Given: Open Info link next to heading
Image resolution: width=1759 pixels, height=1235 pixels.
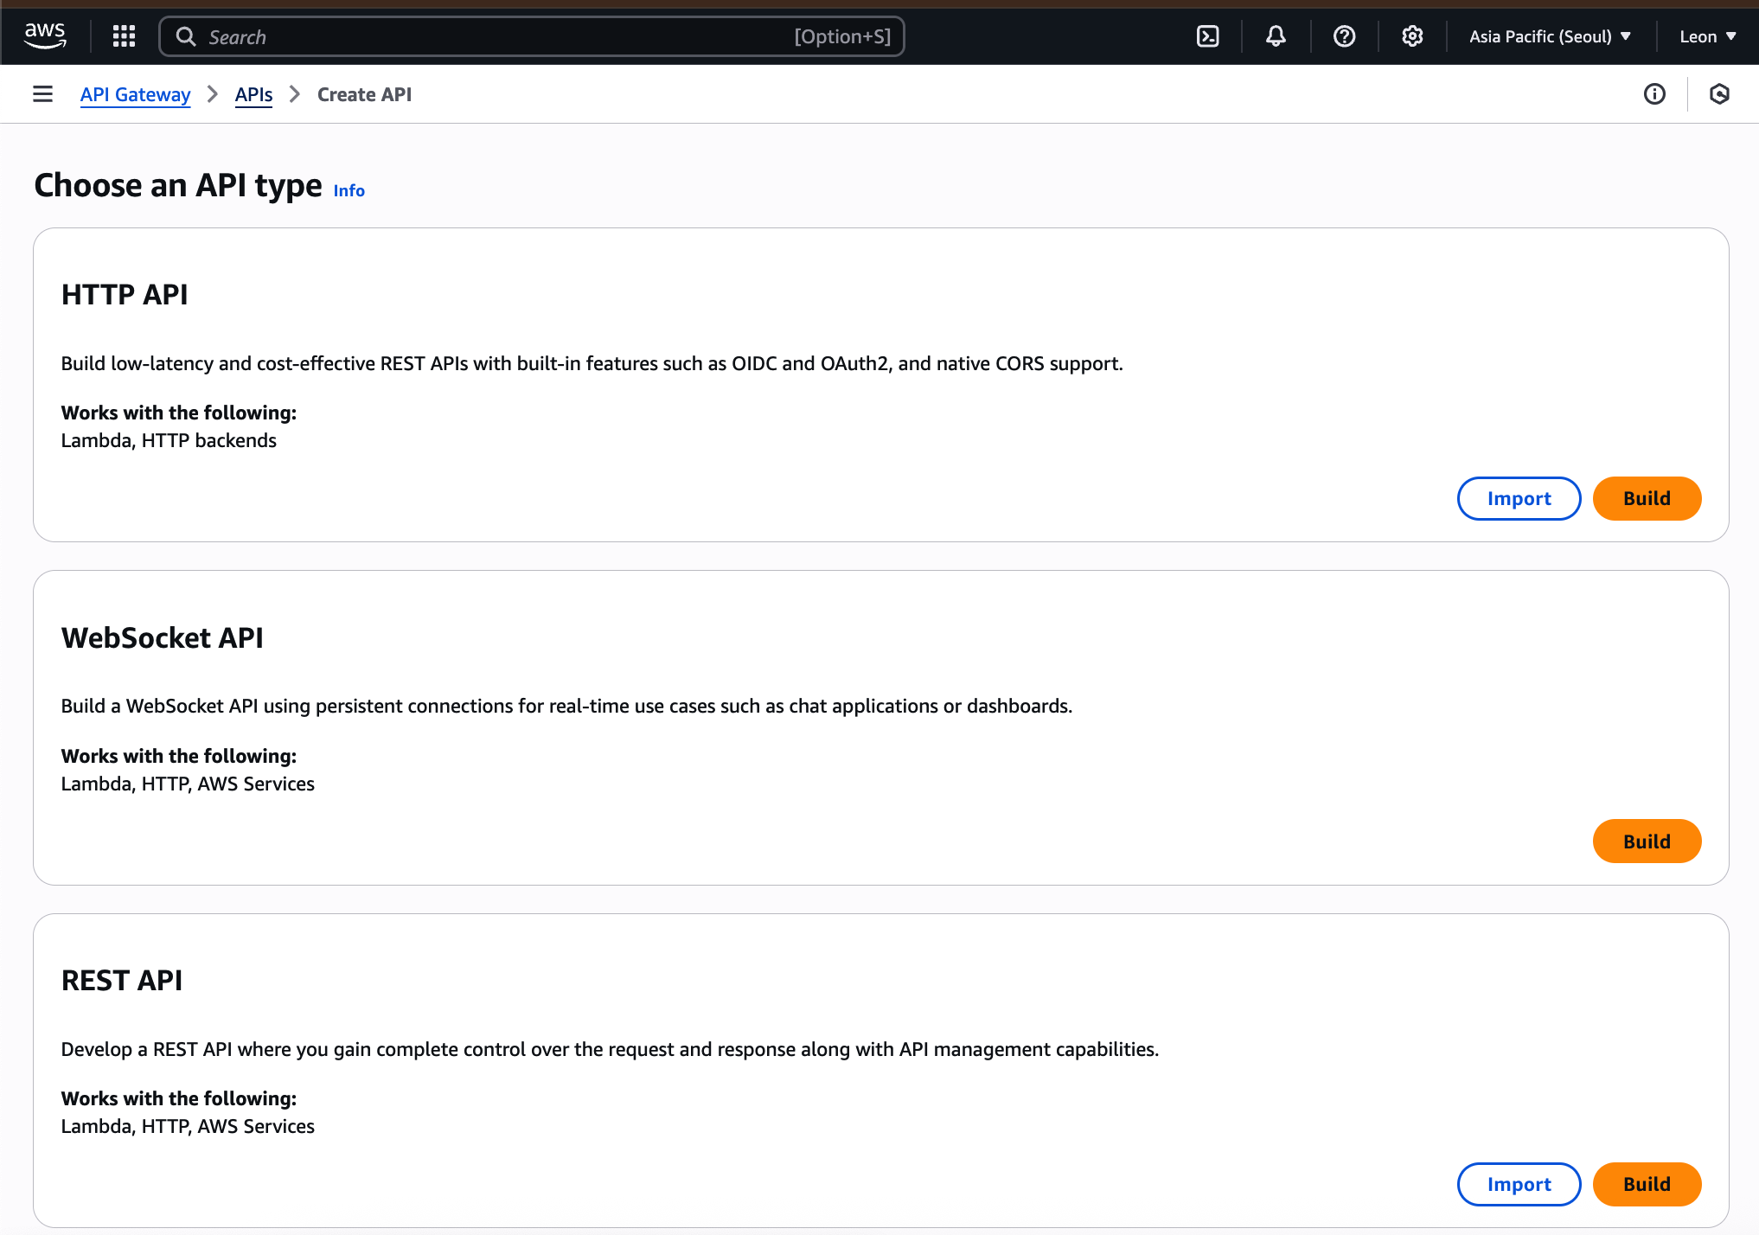Looking at the screenshot, I should tap(349, 190).
